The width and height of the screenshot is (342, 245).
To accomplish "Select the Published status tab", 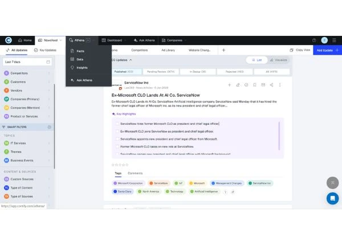I will [127, 72].
